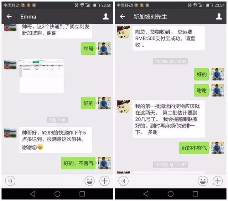Tap voice input icon in Emma chat

pos(10,181)
